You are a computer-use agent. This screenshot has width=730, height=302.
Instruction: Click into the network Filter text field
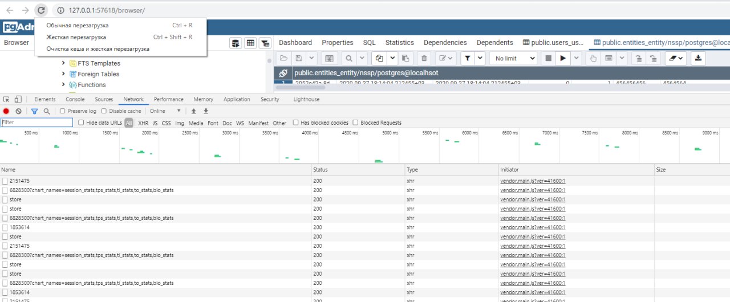tap(37, 123)
